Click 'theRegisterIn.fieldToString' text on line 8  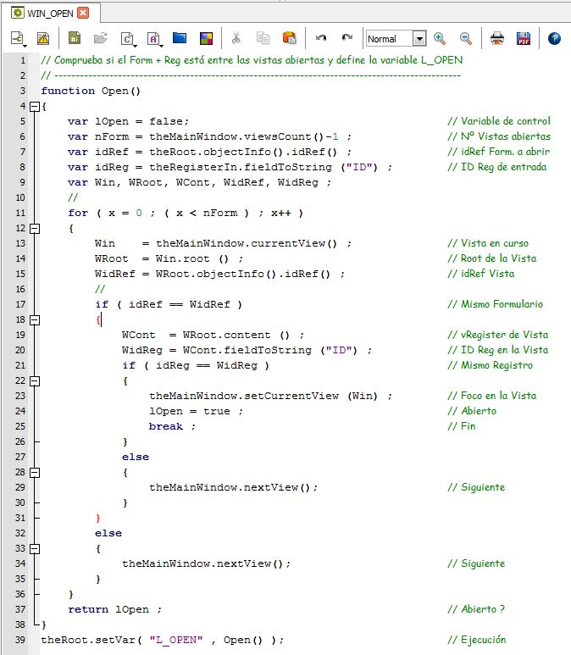(241, 167)
